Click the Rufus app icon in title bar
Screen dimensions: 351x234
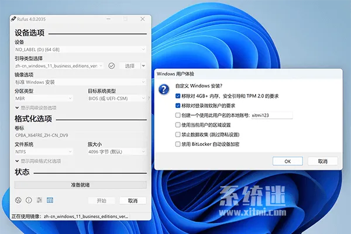[x=13, y=19]
